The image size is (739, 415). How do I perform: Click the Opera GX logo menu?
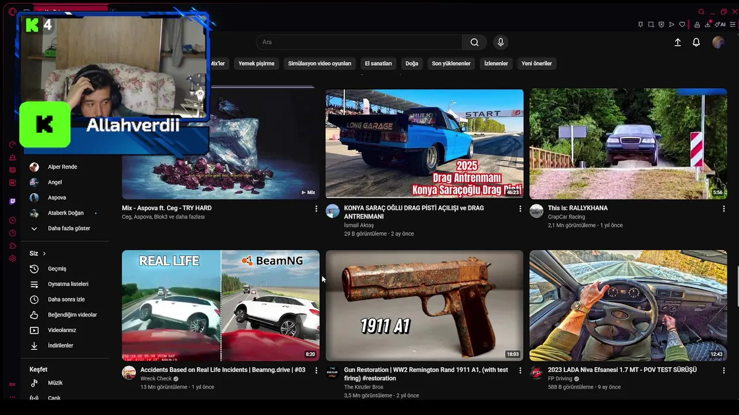click(x=12, y=12)
